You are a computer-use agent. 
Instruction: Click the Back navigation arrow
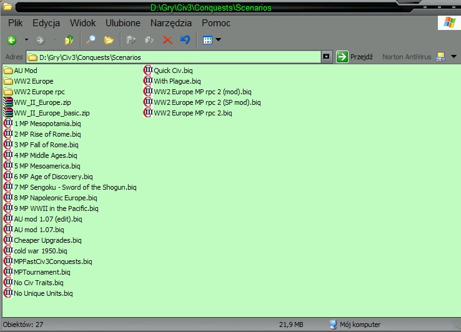click(x=12, y=40)
